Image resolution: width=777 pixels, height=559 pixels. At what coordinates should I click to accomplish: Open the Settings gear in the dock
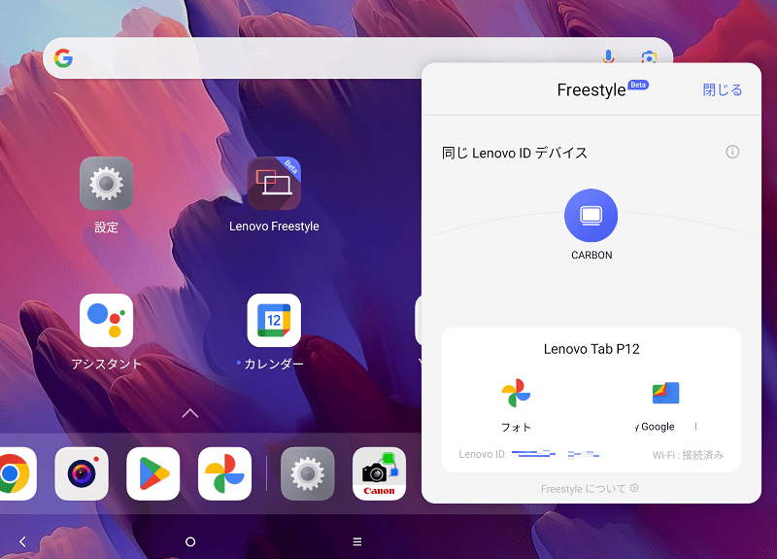pyautogui.click(x=307, y=473)
